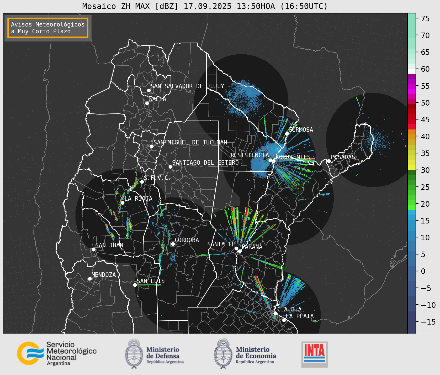Click the San Miguel de Tucumán marker

click(152, 146)
